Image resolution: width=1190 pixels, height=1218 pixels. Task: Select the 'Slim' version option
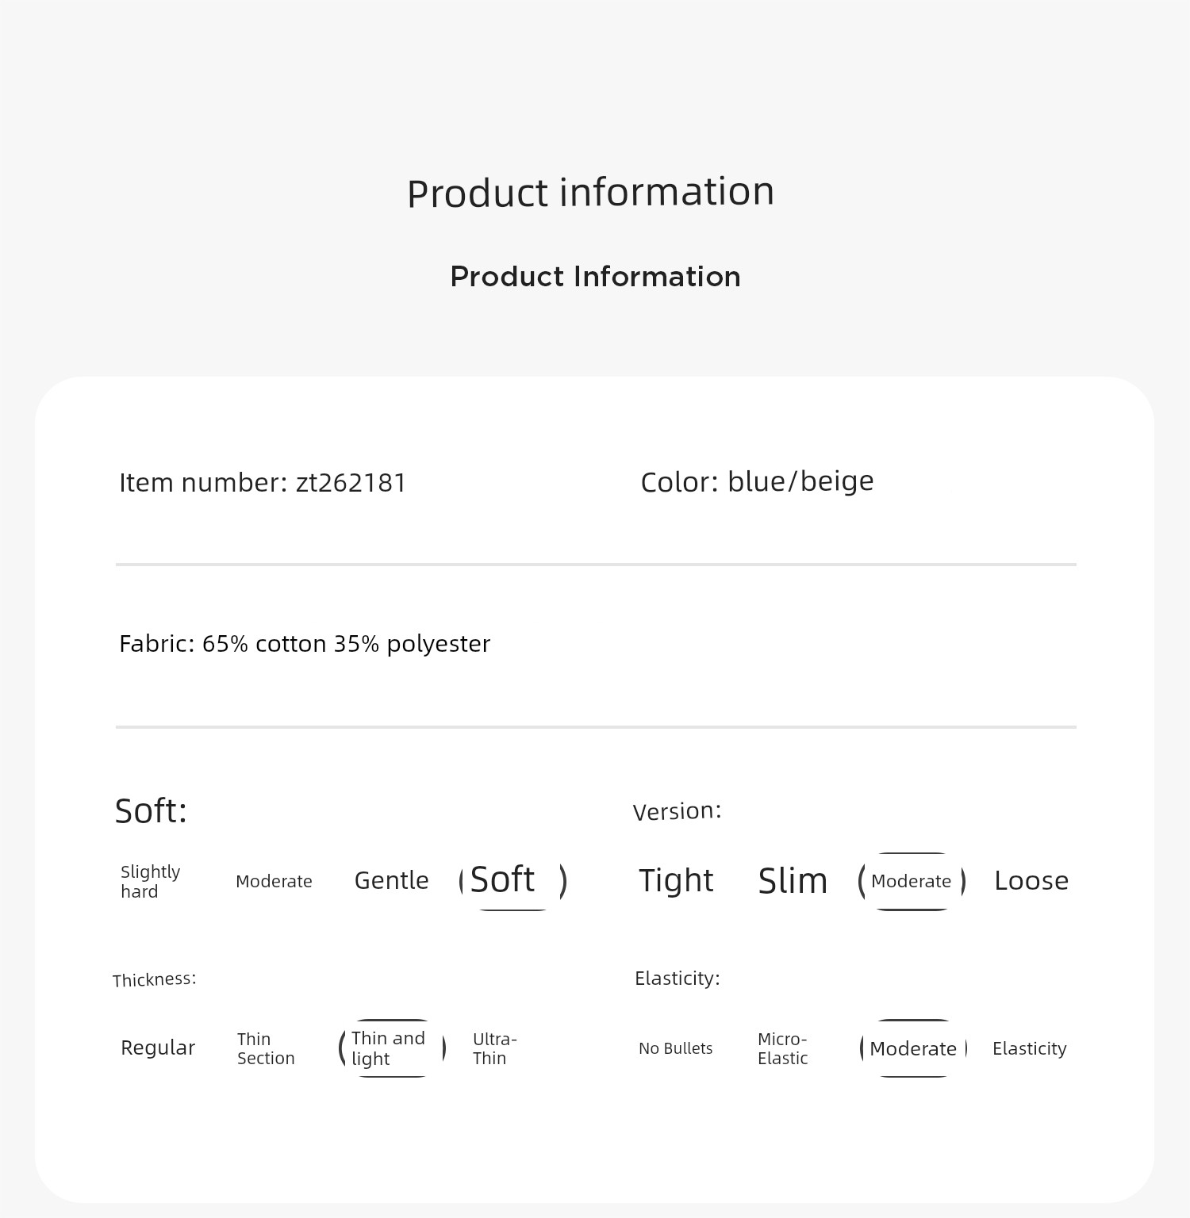pos(793,880)
